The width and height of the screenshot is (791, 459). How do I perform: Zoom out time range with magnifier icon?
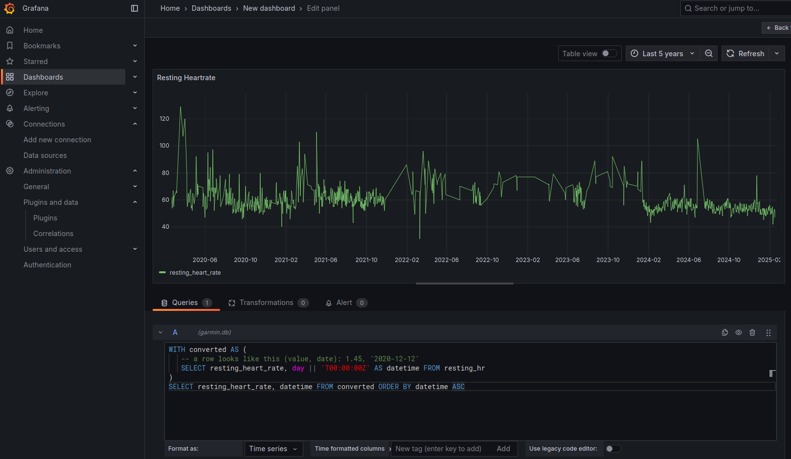pos(709,54)
